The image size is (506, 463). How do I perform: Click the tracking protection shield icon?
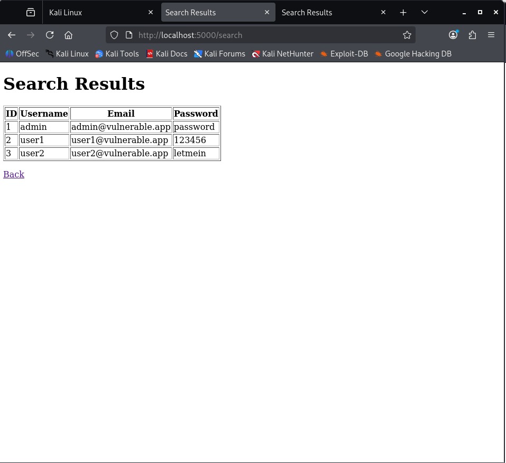point(114,35)
